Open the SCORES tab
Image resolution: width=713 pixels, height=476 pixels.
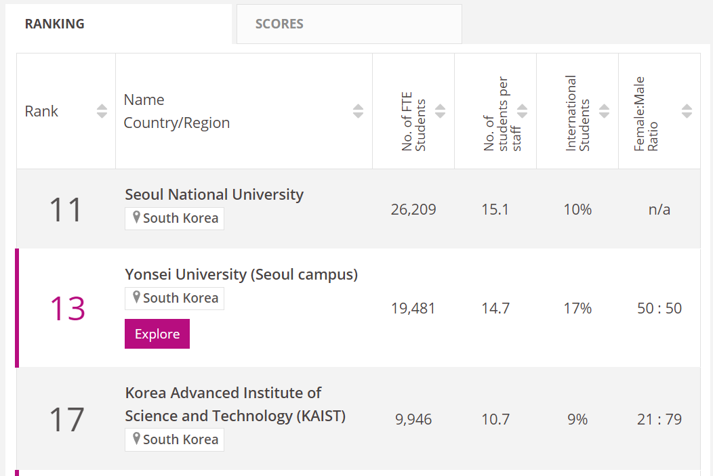[x=349, y=24]
